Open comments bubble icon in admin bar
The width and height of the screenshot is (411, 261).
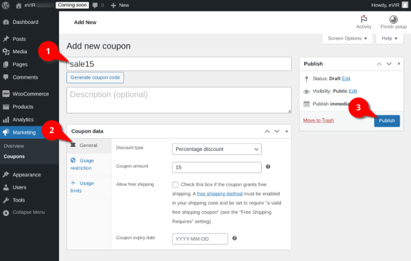[x=95, y=5]
